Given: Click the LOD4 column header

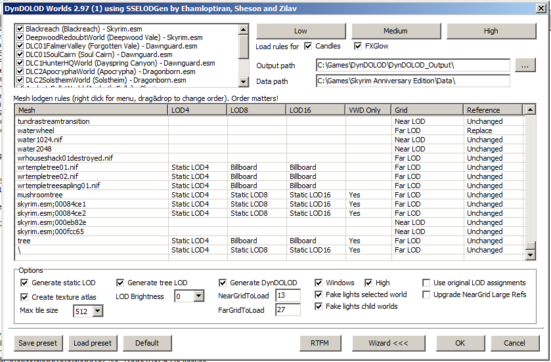Looking at the screenshot, I should pos(198,110).
